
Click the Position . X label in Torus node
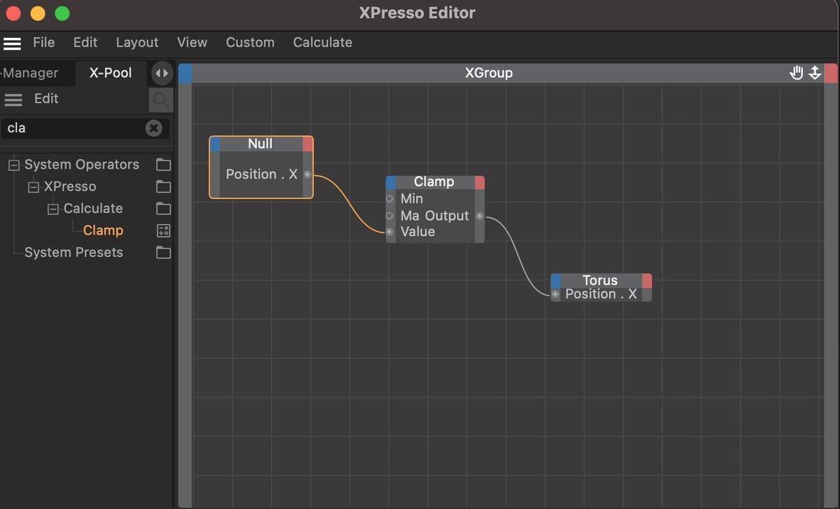pos(601,294)
